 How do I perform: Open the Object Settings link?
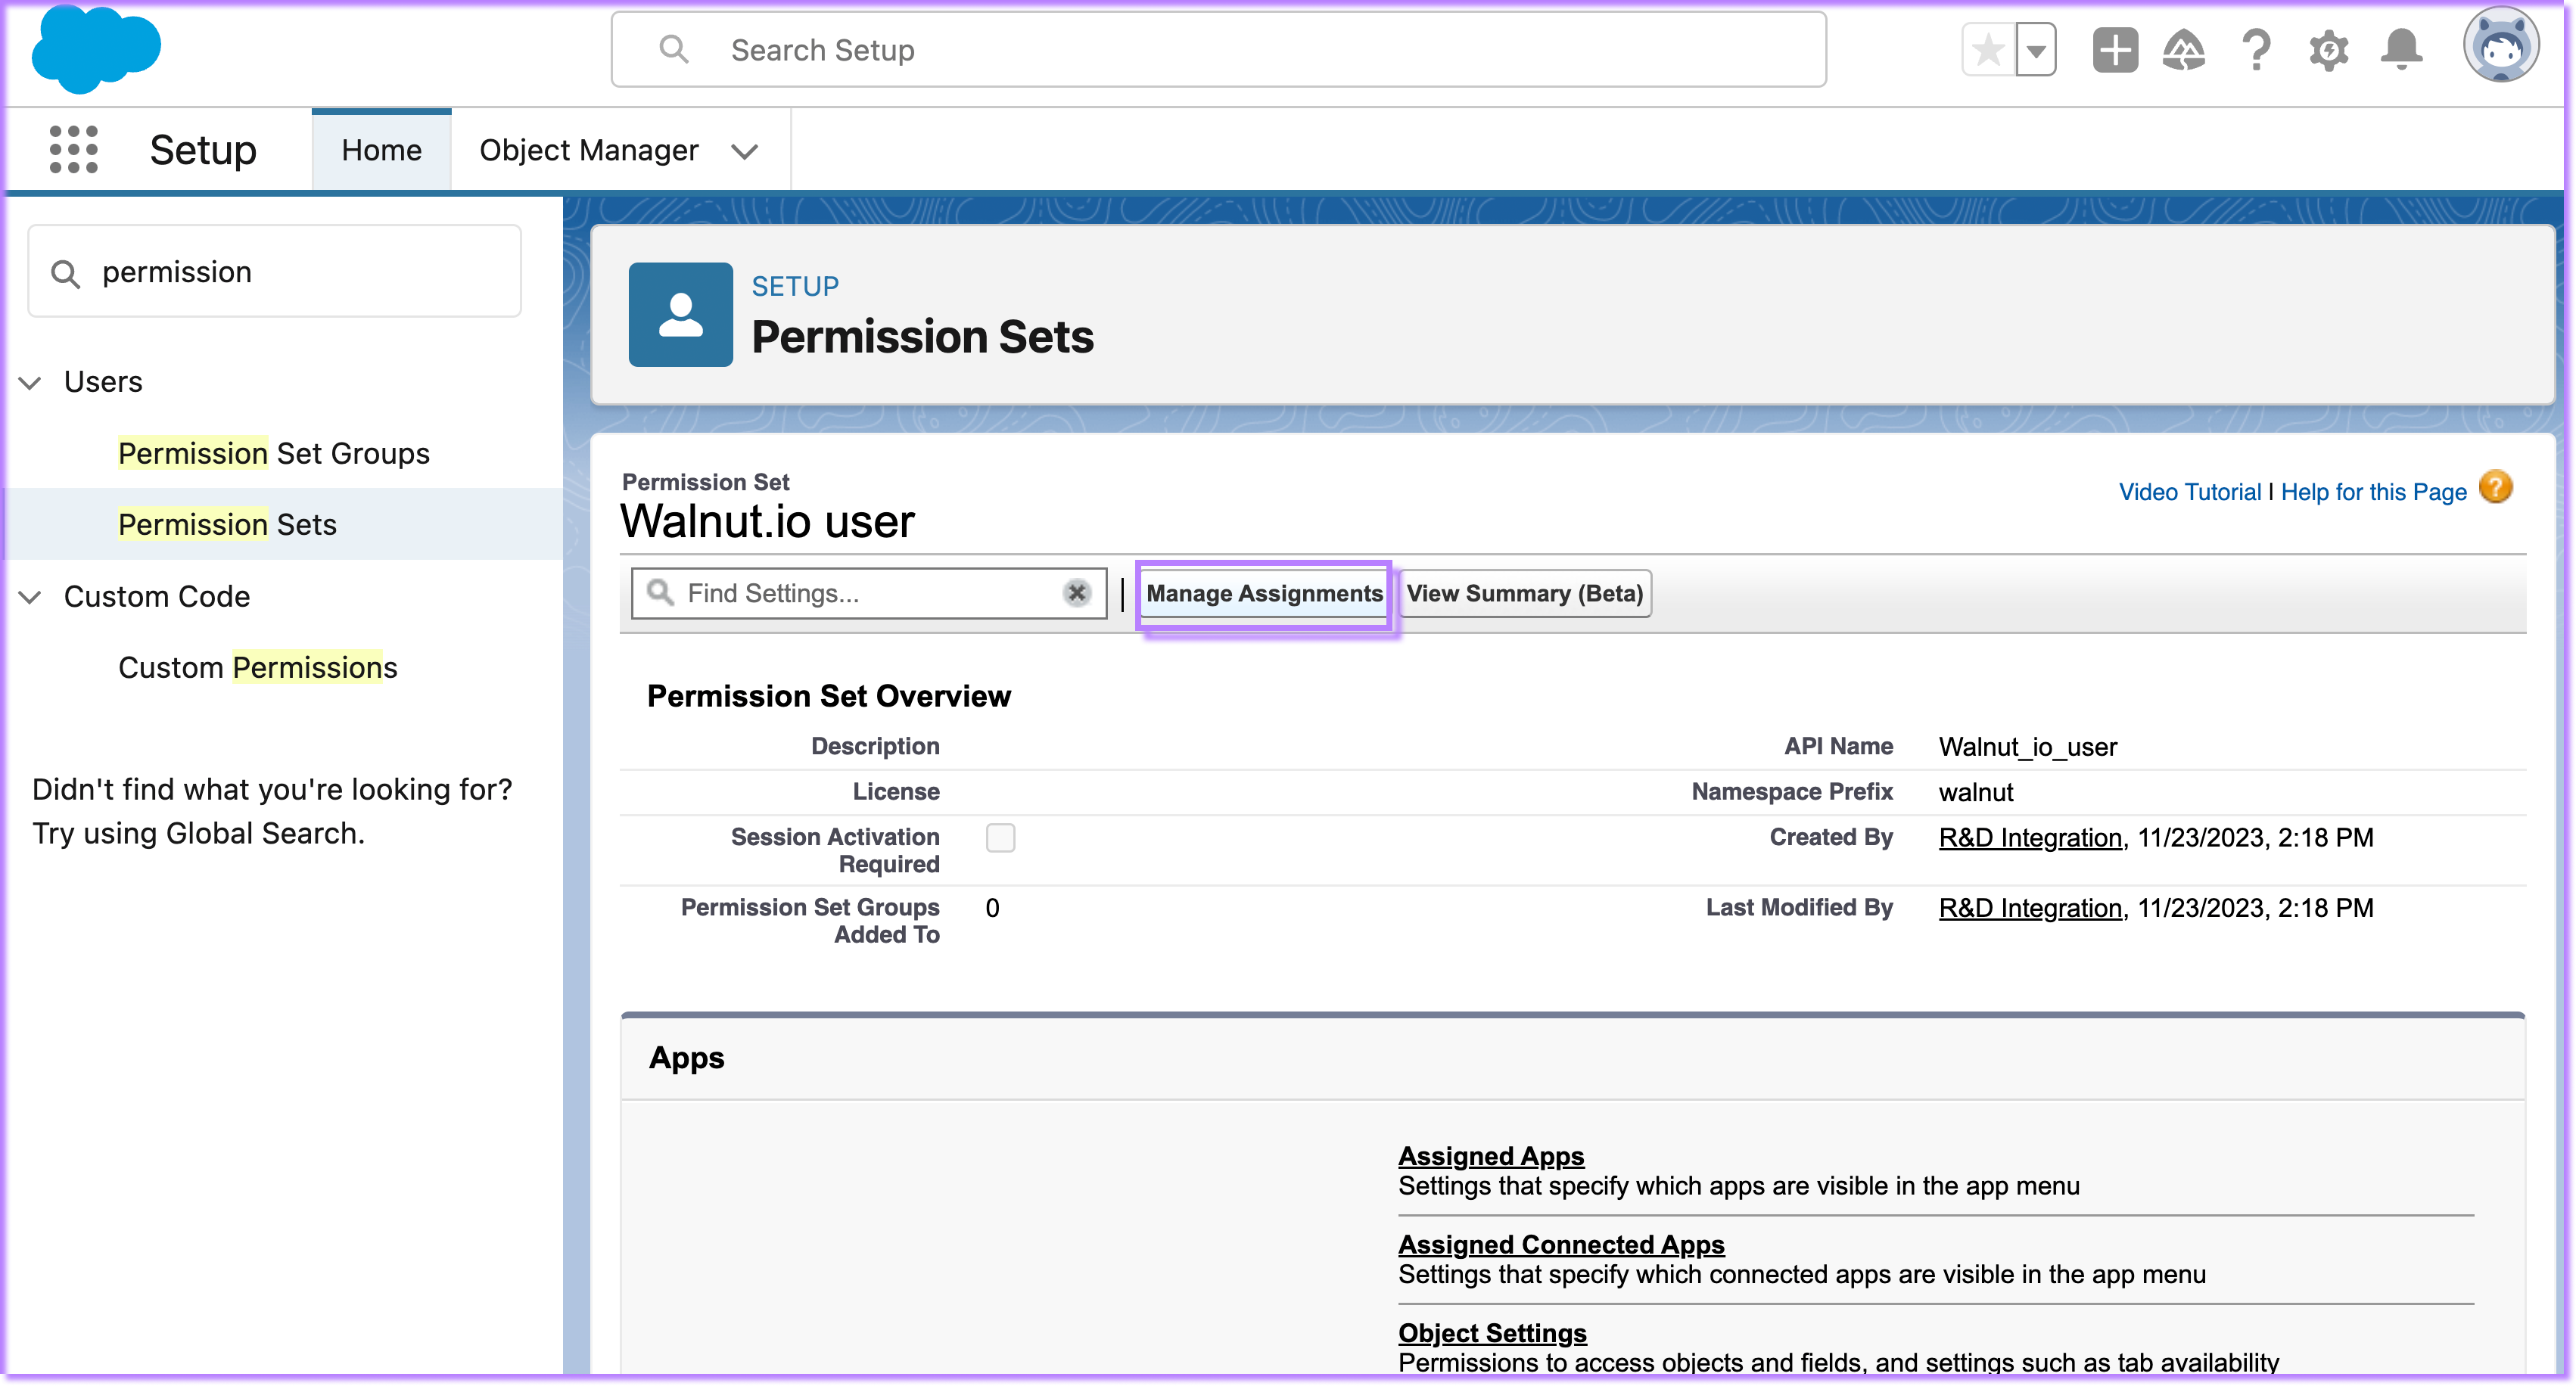click(1492, 1333)
